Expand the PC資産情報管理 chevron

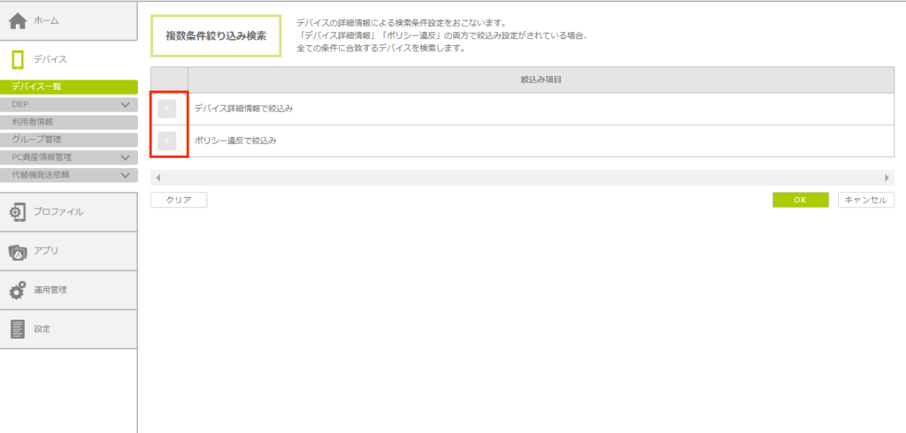126,157
